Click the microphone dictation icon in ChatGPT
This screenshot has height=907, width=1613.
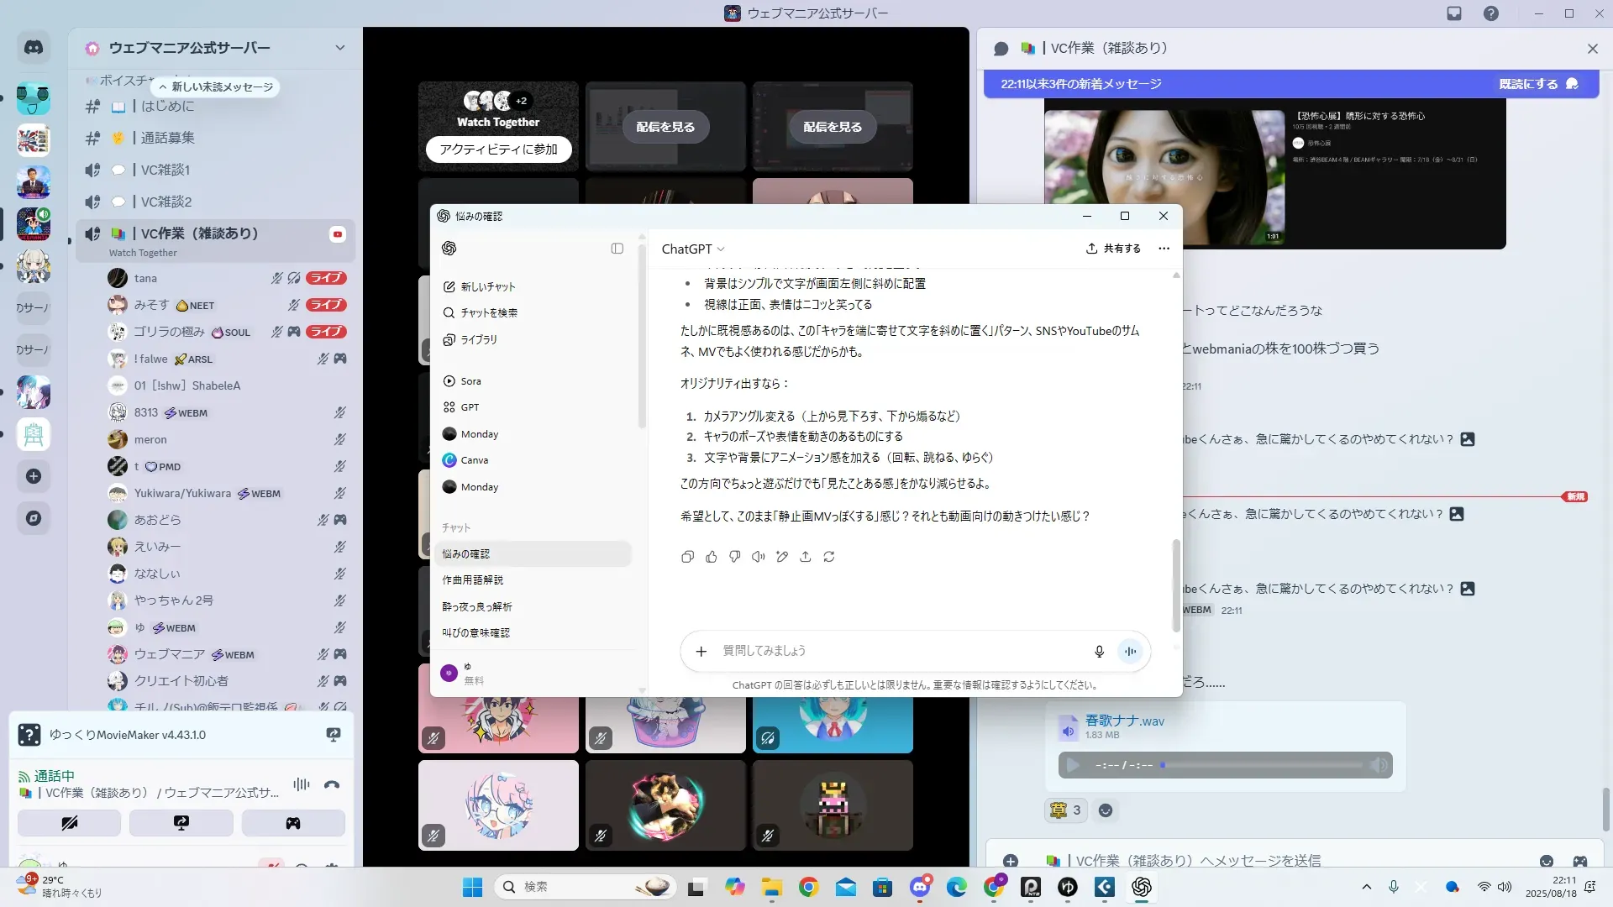coord(1099,652)
